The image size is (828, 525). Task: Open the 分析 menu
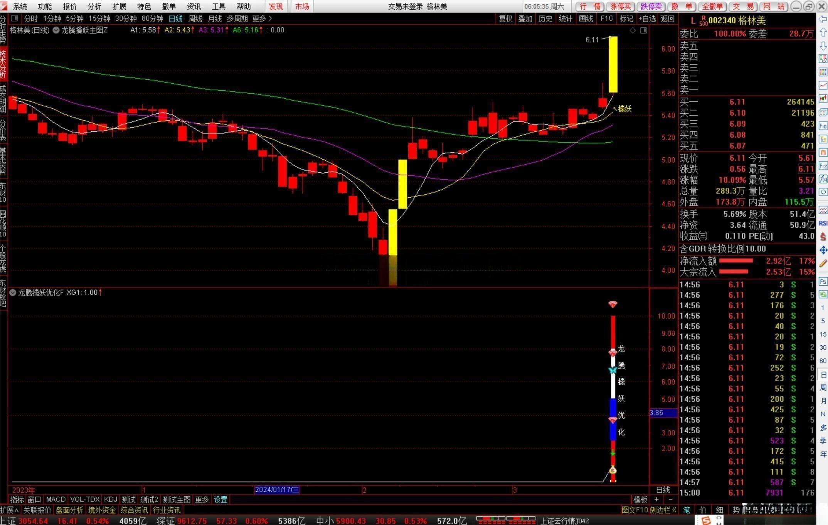click(x=94, y=6)
